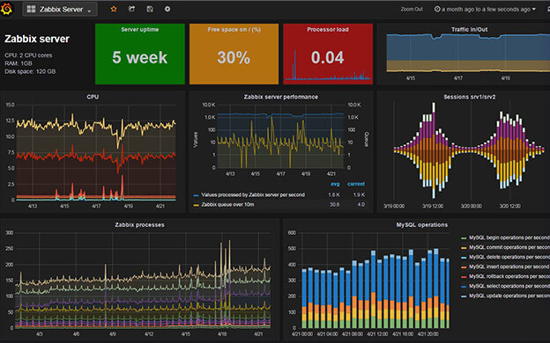Click the 4.0 current queue value
Viewport: 550px width, 343px height.
click(x=361, y=204)
